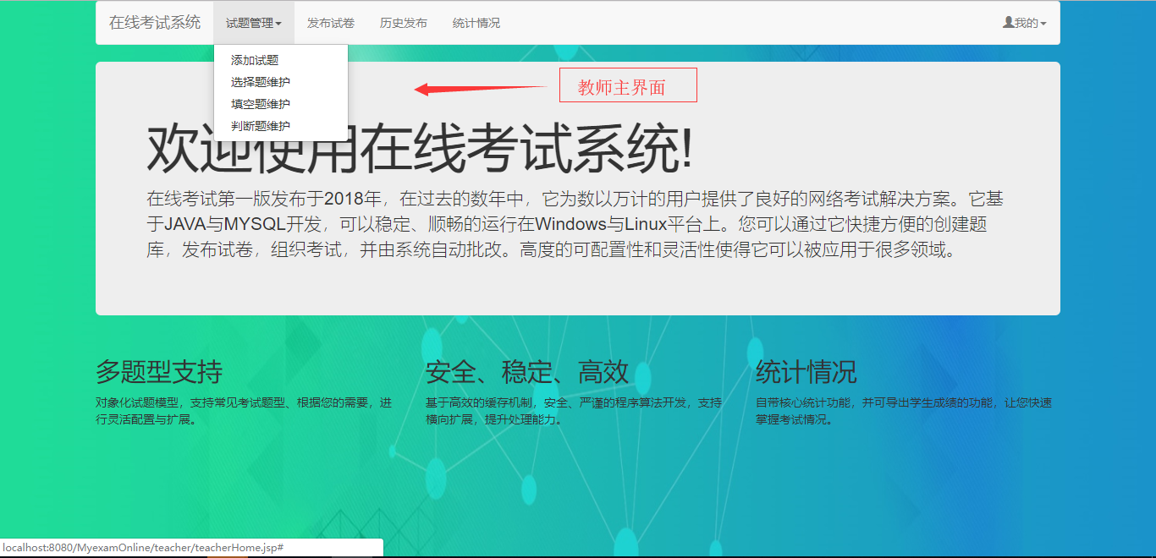Click the 统计情况 section heading

tap(806, 372)
